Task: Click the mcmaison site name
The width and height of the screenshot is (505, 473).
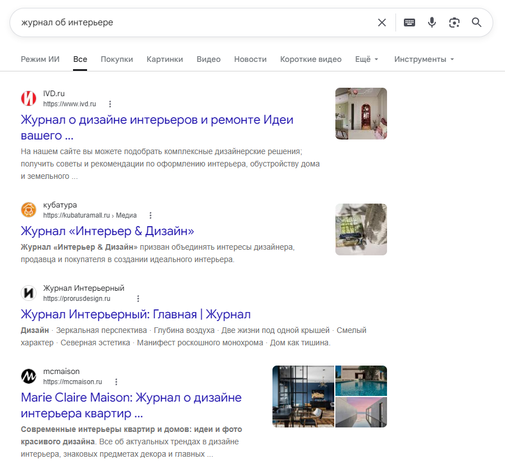Action: point(61,371)
